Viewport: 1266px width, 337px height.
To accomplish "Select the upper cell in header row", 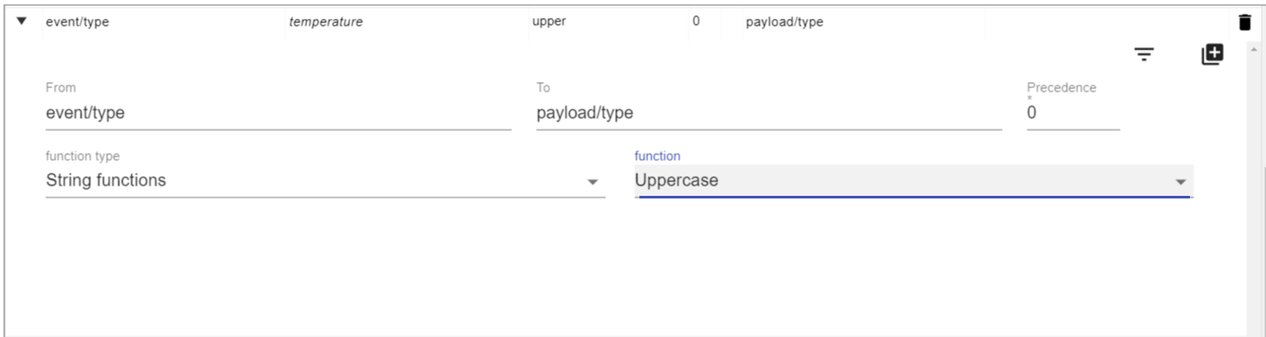I will tap(549, 22).
